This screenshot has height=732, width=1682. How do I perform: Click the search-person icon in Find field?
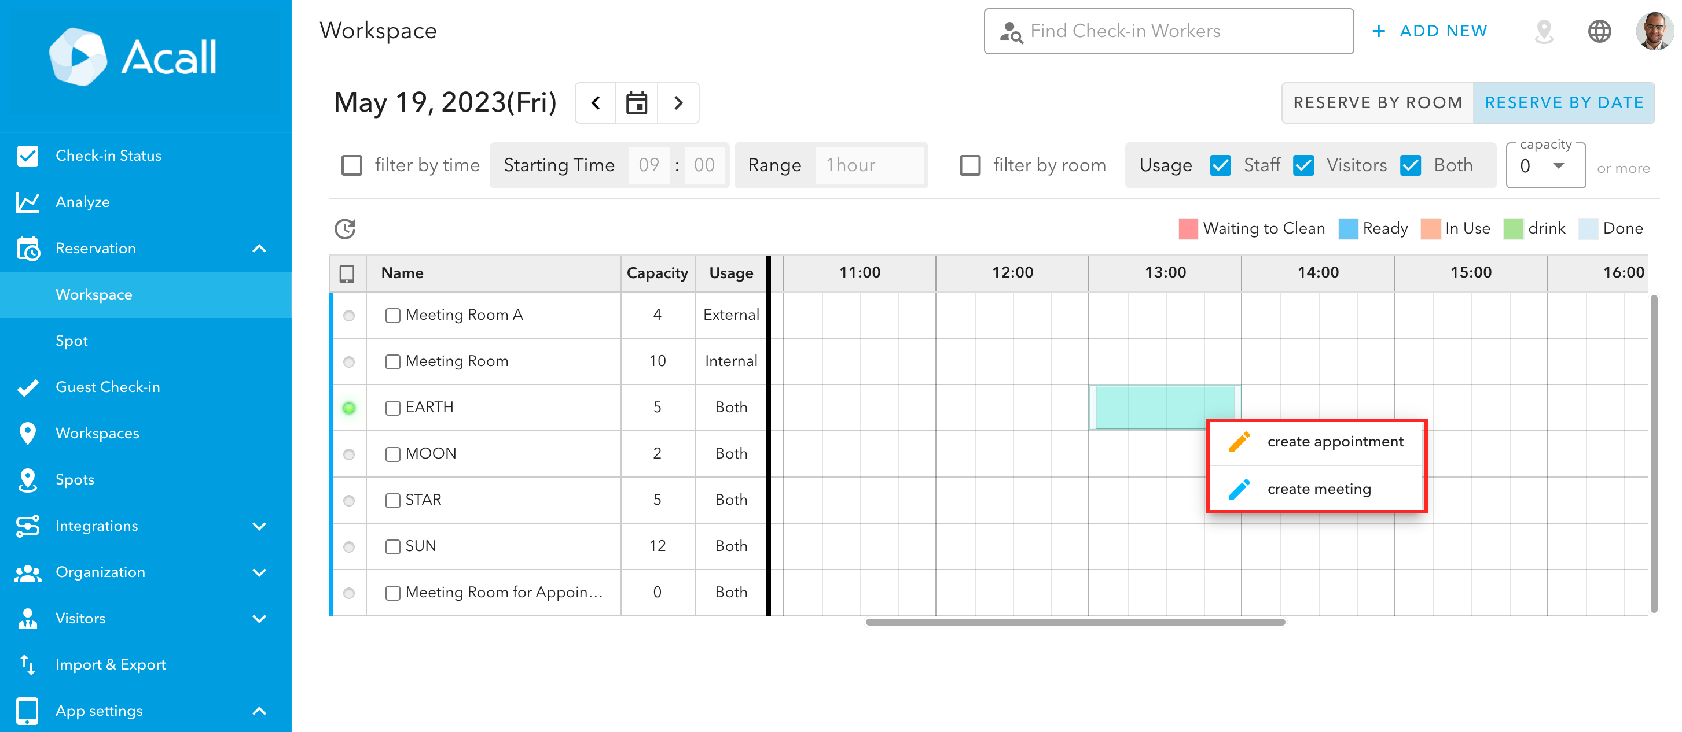click(1011, 31)
